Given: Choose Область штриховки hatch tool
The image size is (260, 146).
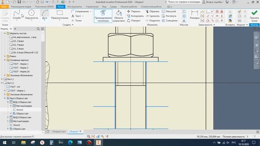Looking at the screenshot, I should coord(119,16).
